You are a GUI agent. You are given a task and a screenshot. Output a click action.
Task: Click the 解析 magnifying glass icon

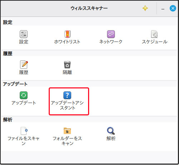[x=111, y=131]
